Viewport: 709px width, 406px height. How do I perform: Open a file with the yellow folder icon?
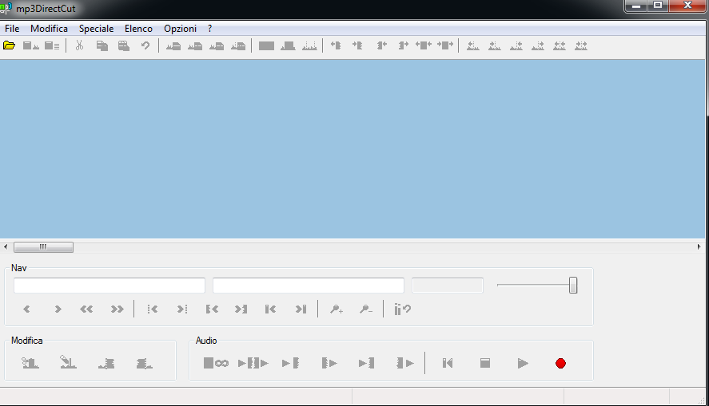coord(9,45)
